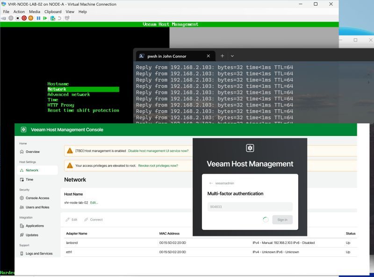Click the Veeam logo on the login dialog
Screen dimensions: 374x277
coord(250,148)
